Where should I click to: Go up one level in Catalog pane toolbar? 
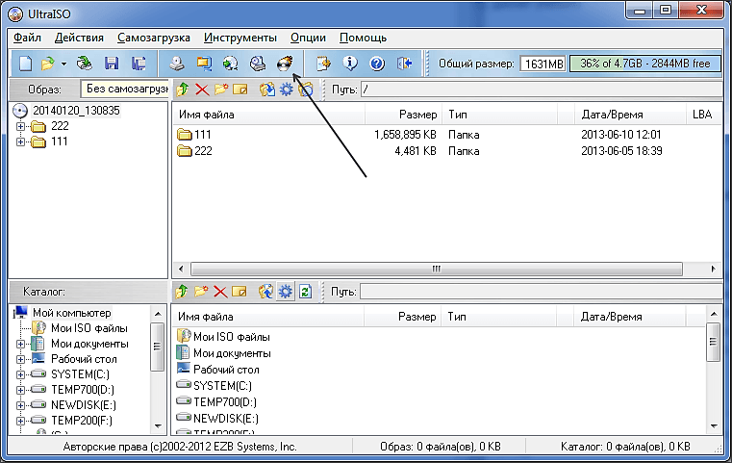[x=182, y=292]
